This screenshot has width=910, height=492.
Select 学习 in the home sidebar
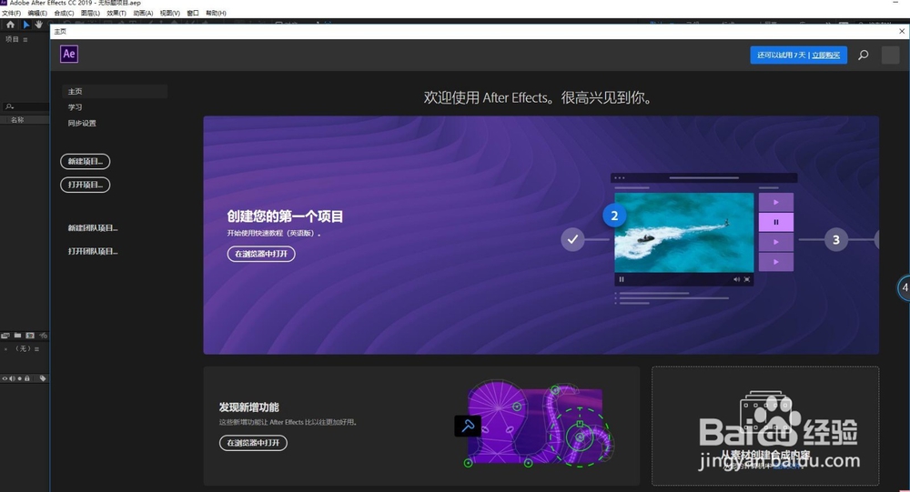pyautogui.click(x=75, y=107)
